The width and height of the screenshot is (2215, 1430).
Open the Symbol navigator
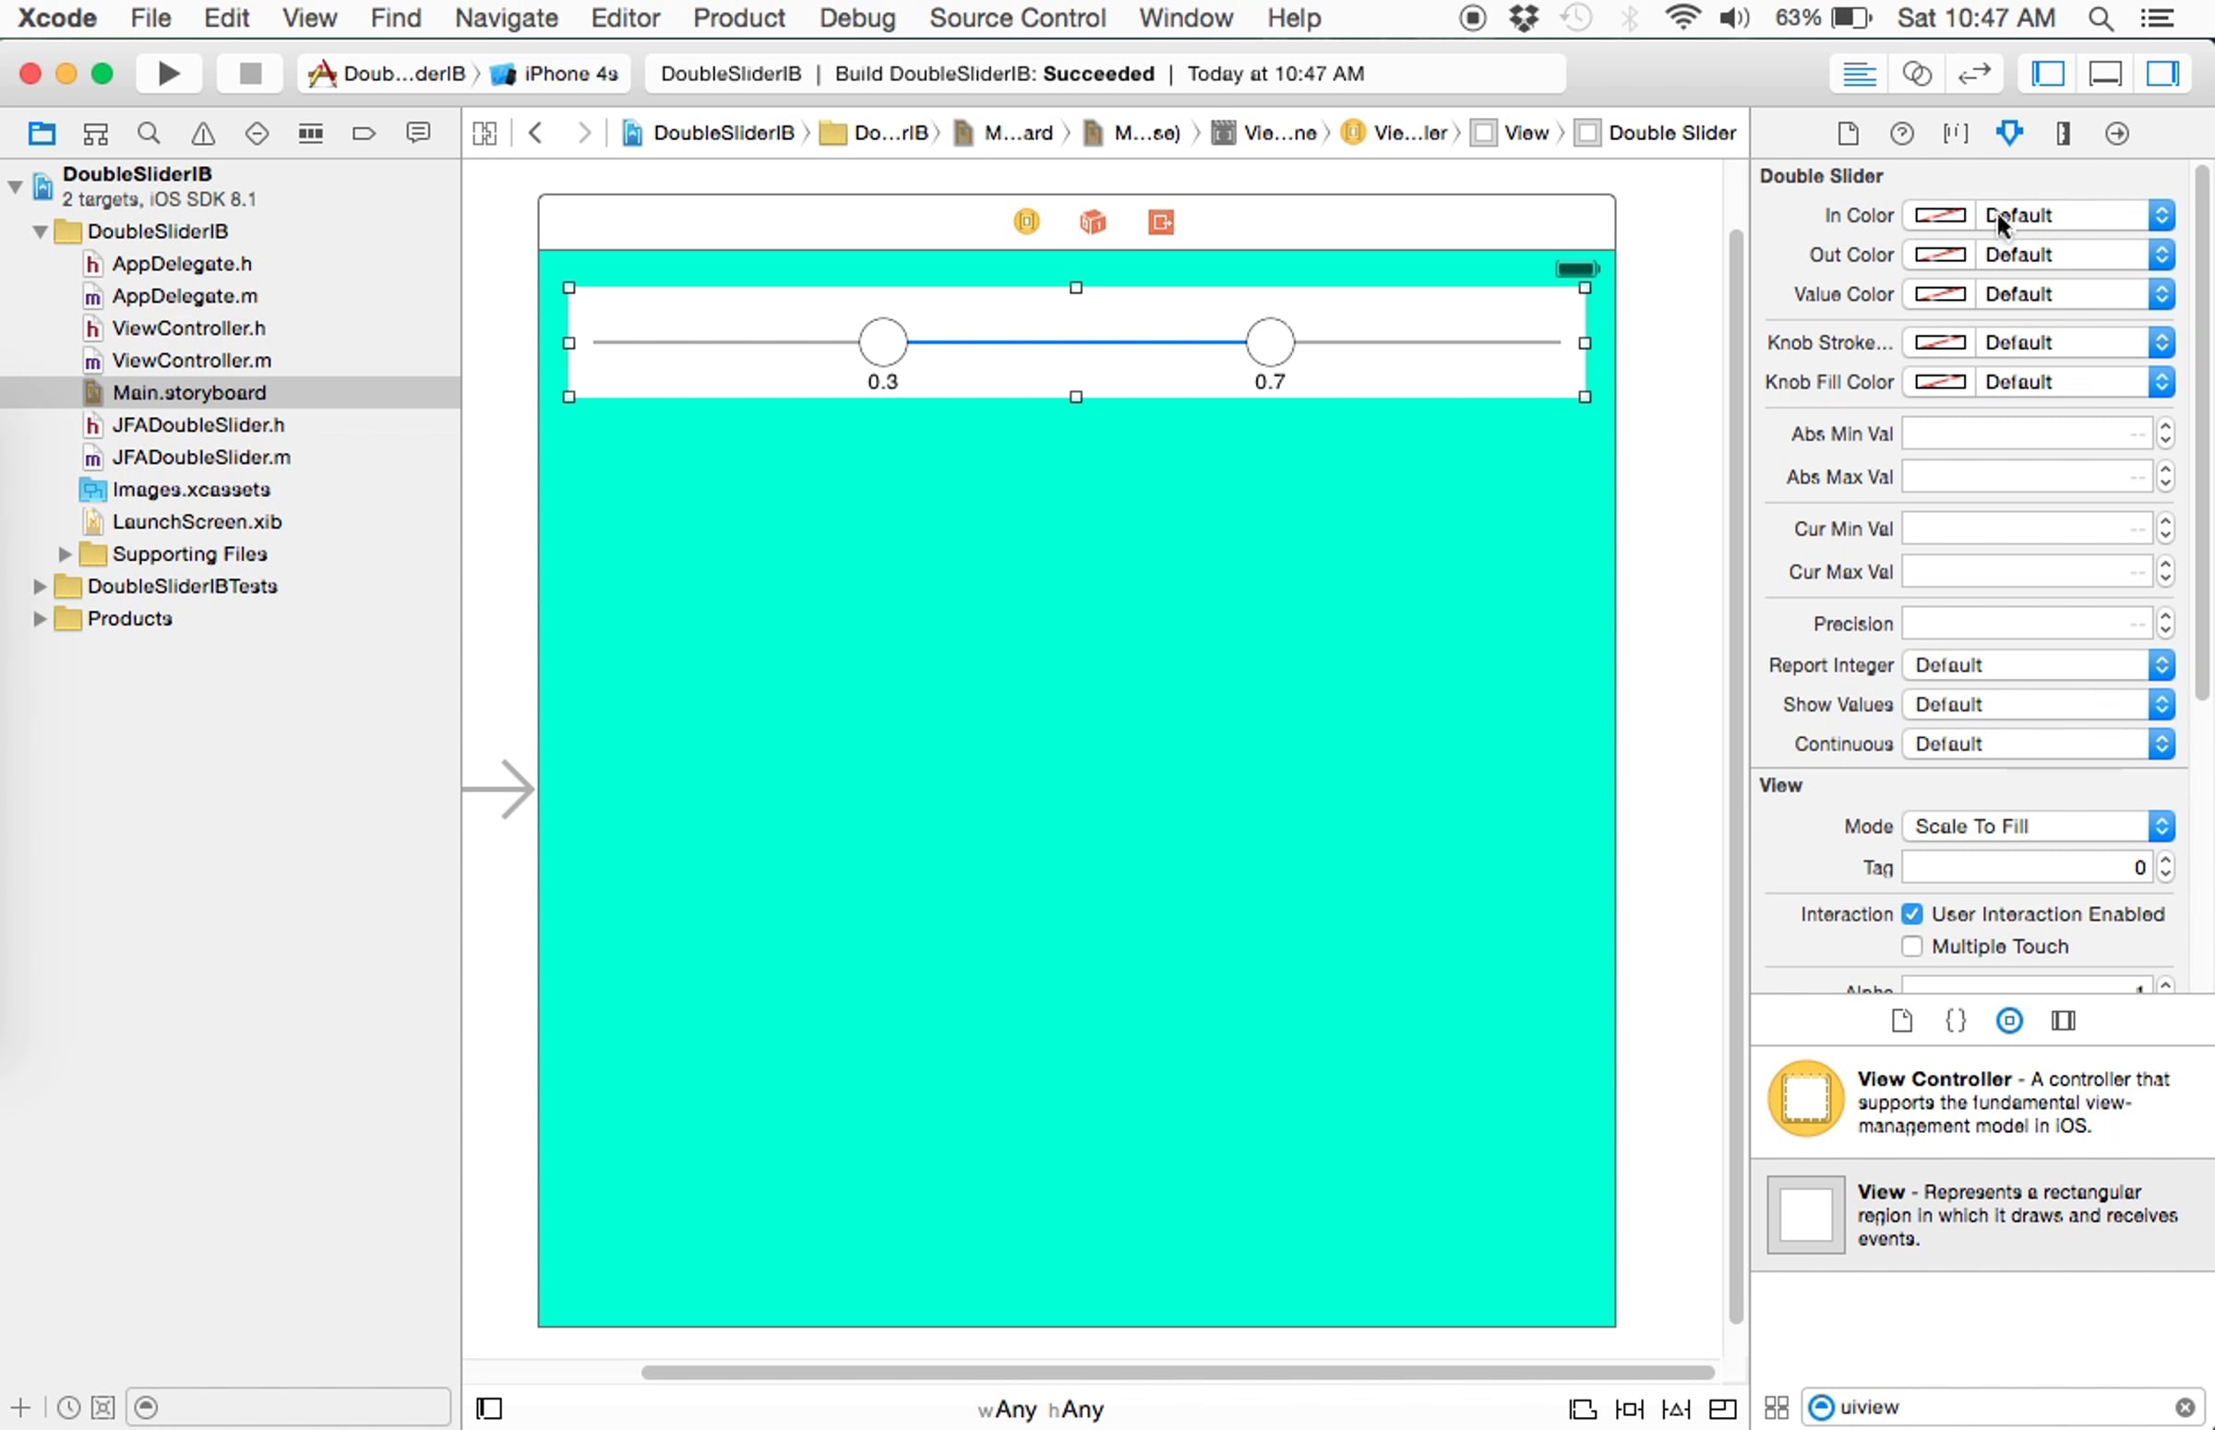[x=96, y=134]
